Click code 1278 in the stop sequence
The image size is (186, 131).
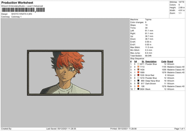[x=164, y=86]
